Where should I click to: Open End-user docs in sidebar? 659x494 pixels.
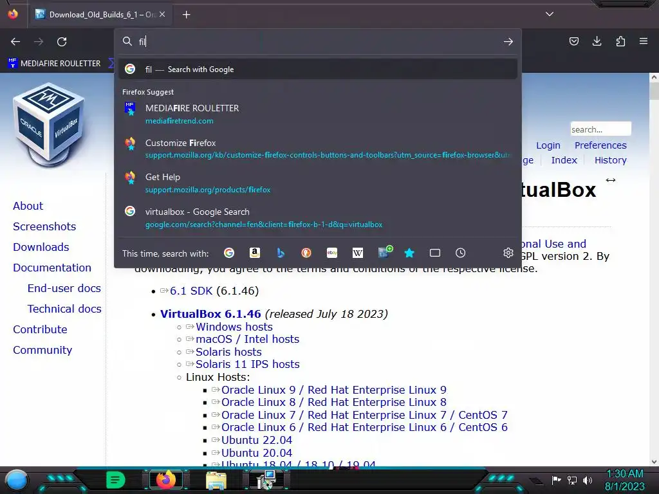coord(64,288)
